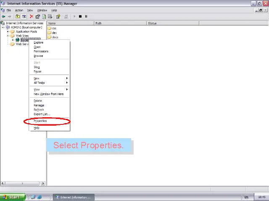
Task: Click the tree pane horizontal scrollbar right arrow
Action: click(x=43, y=183)
